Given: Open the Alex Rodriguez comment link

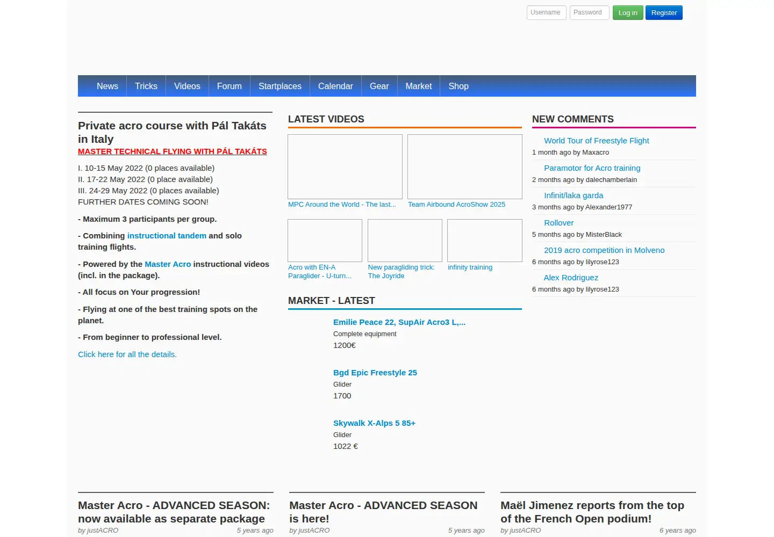Looking at the screenshot, I should pyautogui.click(x=571, y=278).
